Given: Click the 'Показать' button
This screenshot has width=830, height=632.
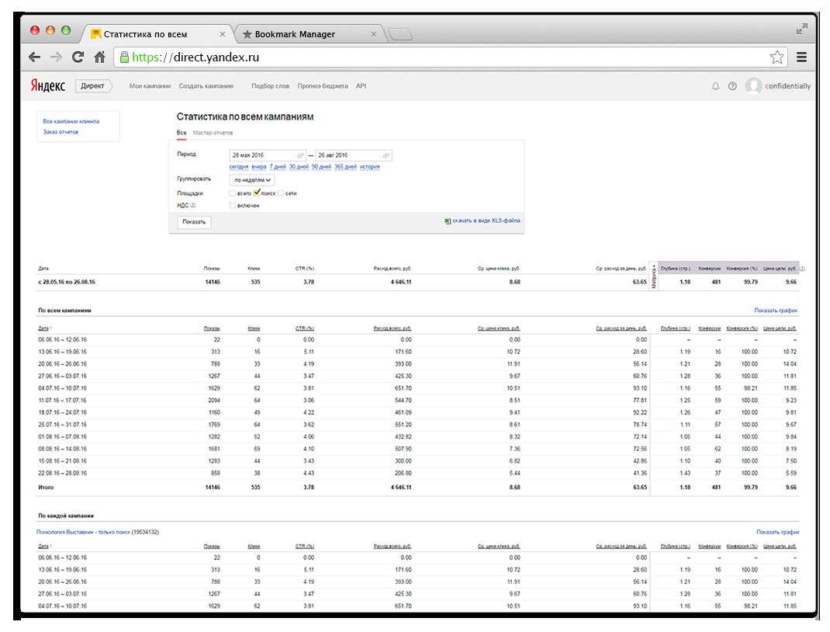Looking at the screenshot, I should point(194,222).
